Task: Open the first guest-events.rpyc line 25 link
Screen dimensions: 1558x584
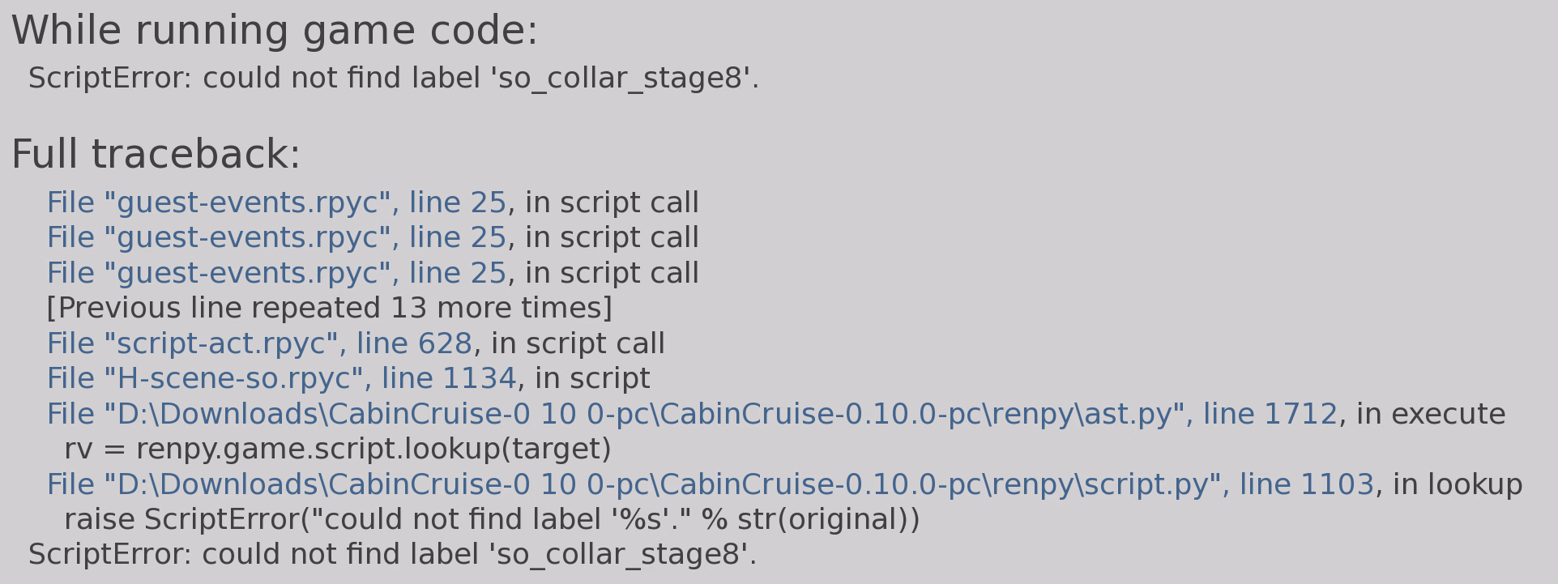Action: (276, 203)
